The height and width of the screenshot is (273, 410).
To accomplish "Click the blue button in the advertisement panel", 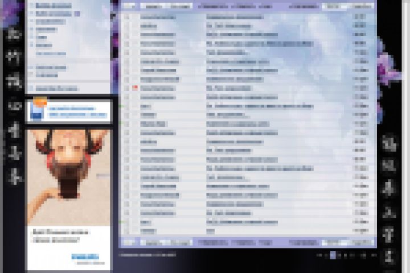I will 85,257.
